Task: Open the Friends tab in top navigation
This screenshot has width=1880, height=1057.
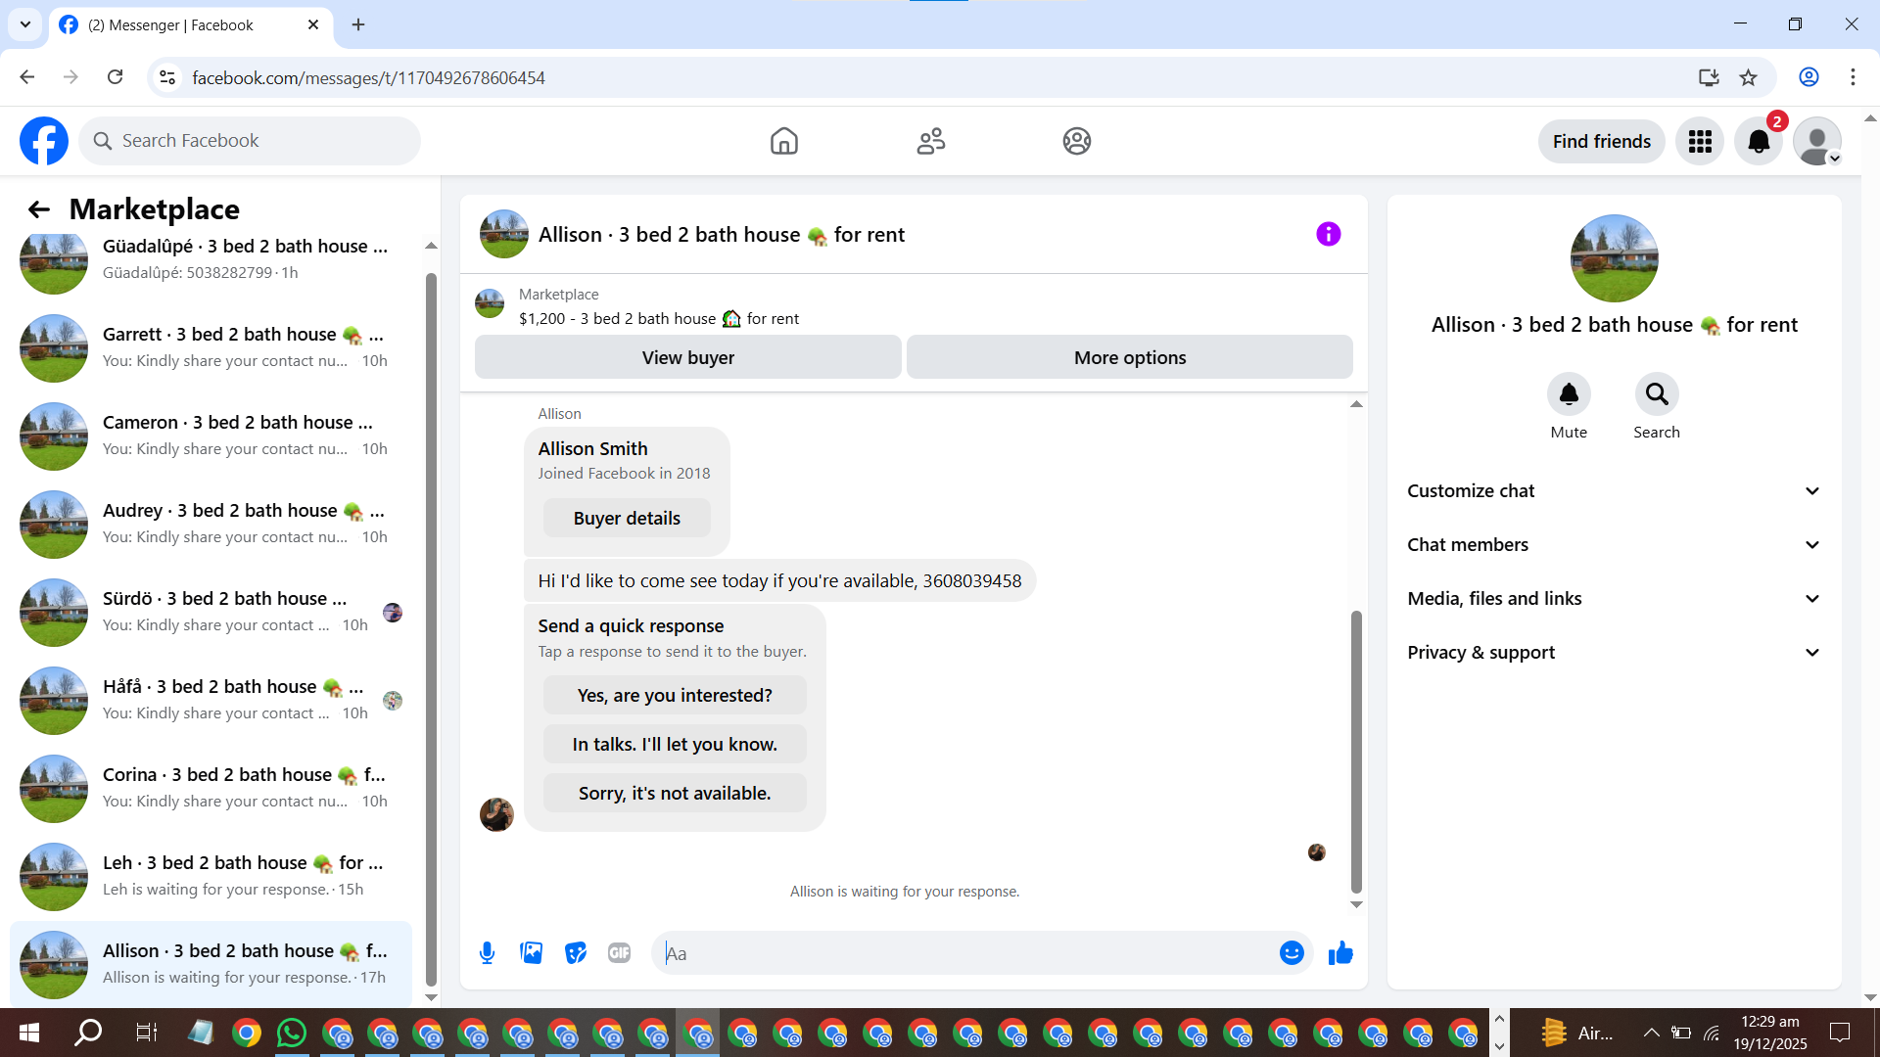Action: tap(930, 142)
